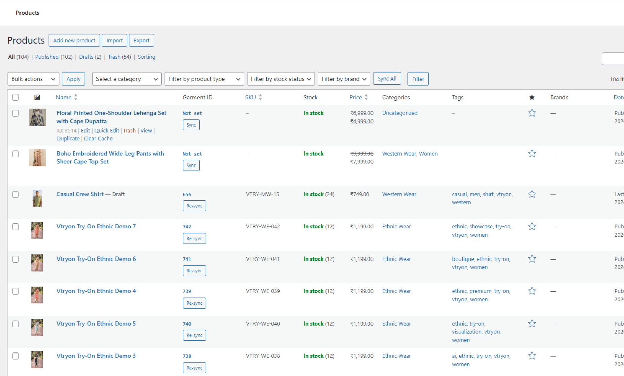Image resolution: width=624 pixels, height=376 pixels.
Task: Check the Vtryon Try-On Ethnic Demo 5 row
Action: pos(16,324)
